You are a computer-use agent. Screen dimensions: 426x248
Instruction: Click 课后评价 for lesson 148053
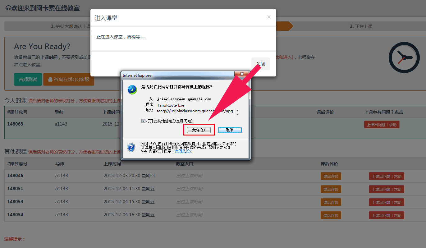pyautogui.click(x=331, y=202)
